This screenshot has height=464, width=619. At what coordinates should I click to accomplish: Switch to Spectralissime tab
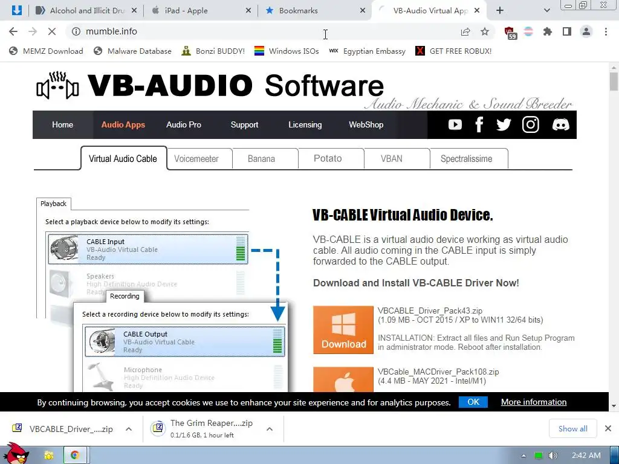pos(466,159)
